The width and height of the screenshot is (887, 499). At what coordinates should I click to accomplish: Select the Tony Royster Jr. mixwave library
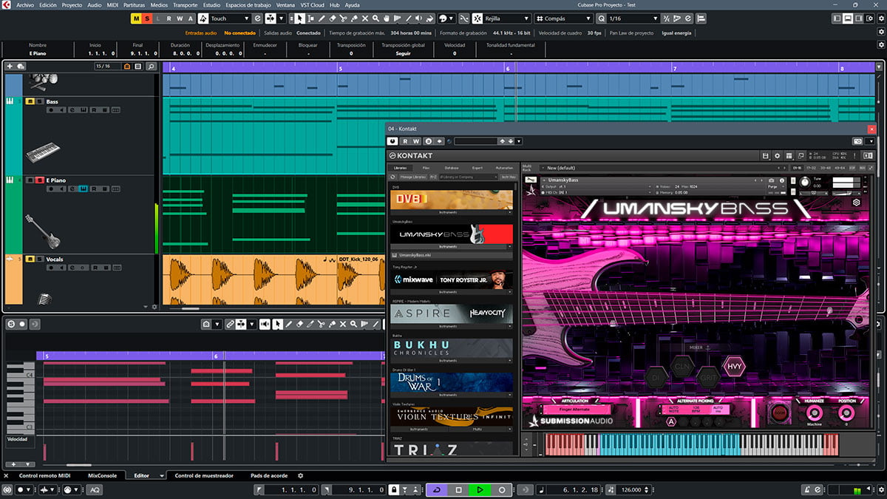point(452,280)
